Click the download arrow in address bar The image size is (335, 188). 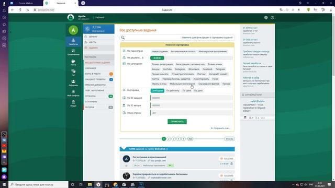click(331, 10)
